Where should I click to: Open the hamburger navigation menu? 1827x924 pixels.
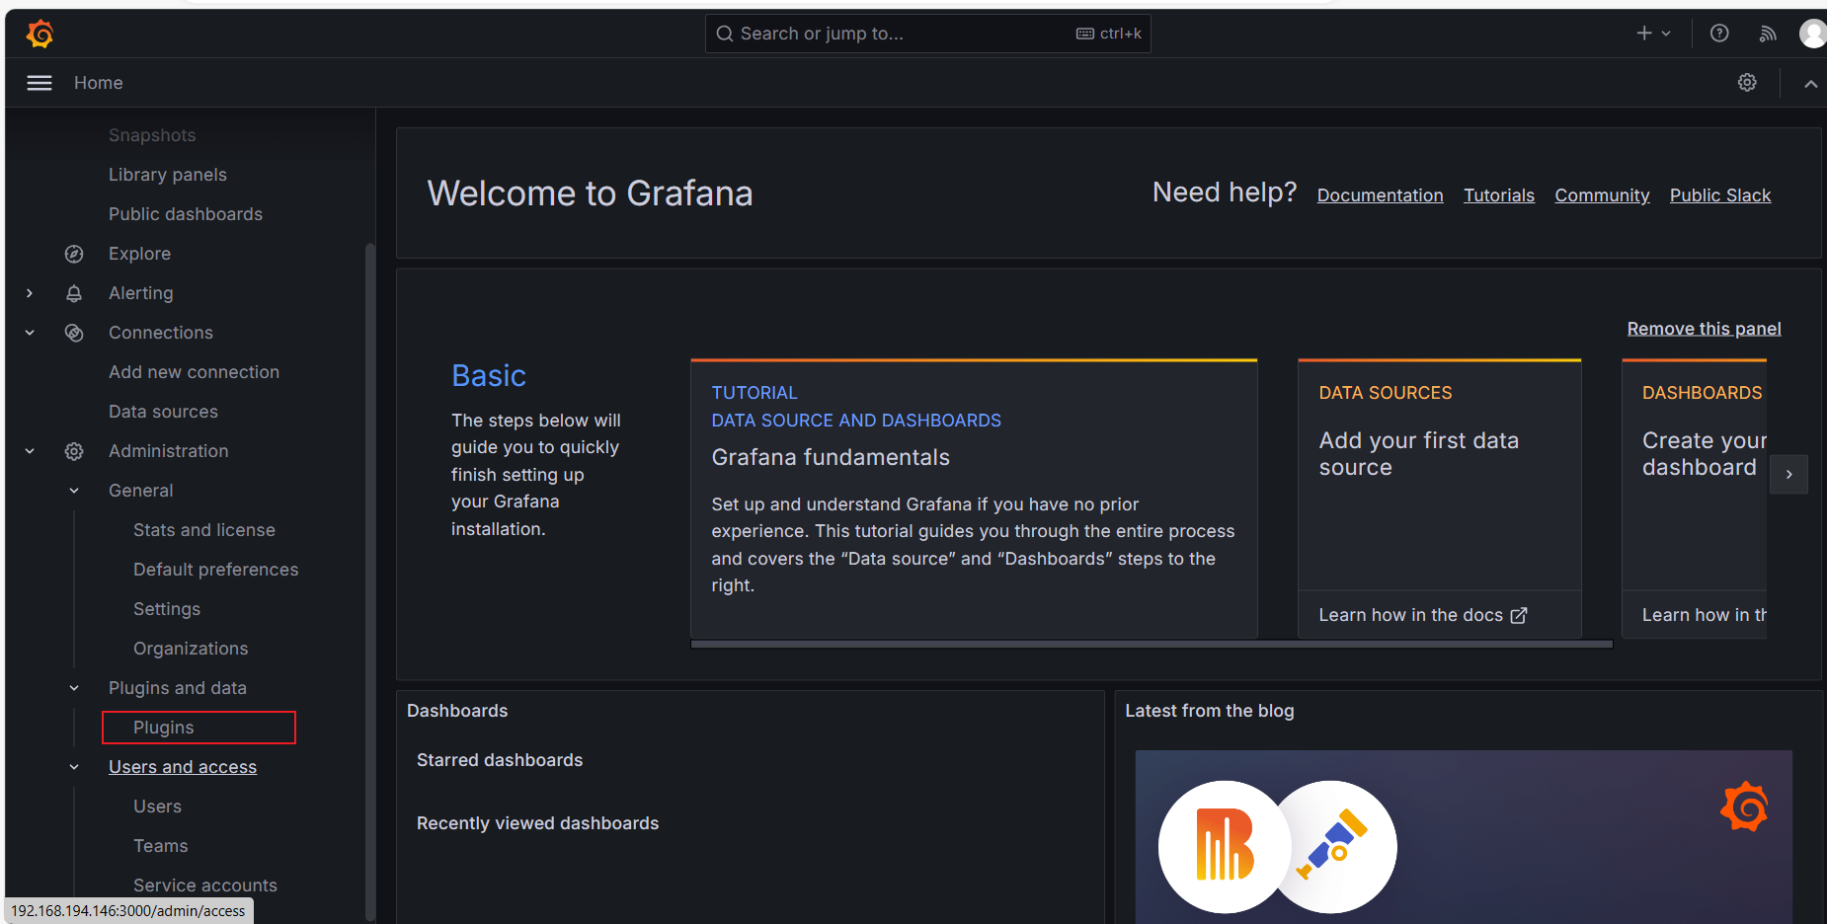[40, 83]
